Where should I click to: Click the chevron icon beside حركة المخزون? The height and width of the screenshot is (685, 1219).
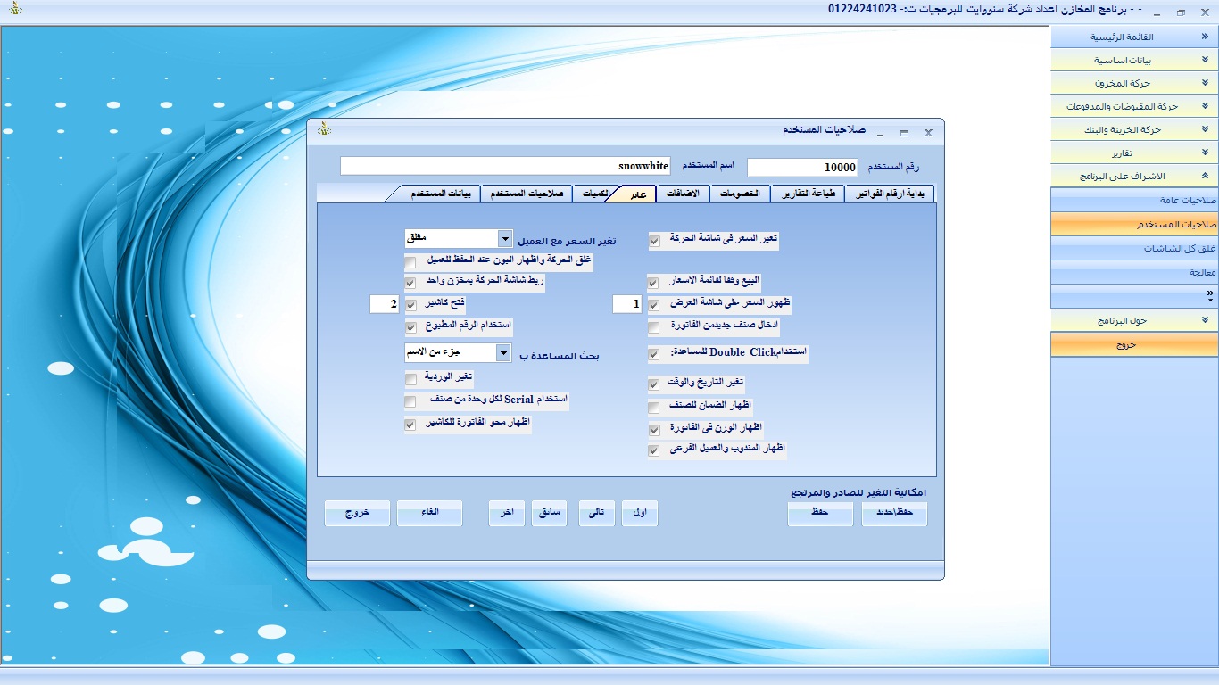[x=1205, y=84]
